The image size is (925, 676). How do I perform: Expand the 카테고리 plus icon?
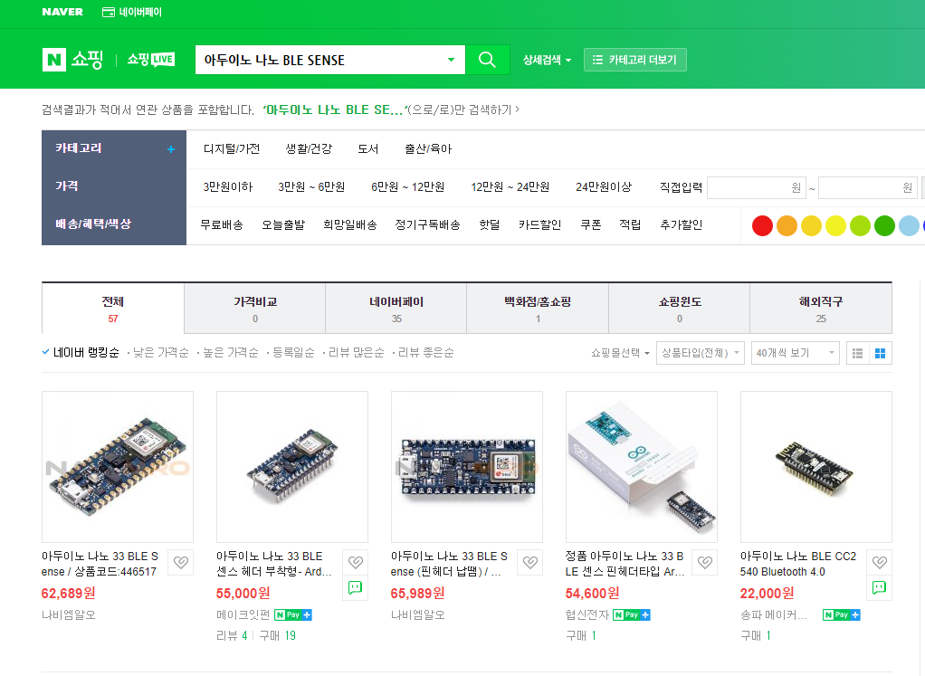(171, 149)
